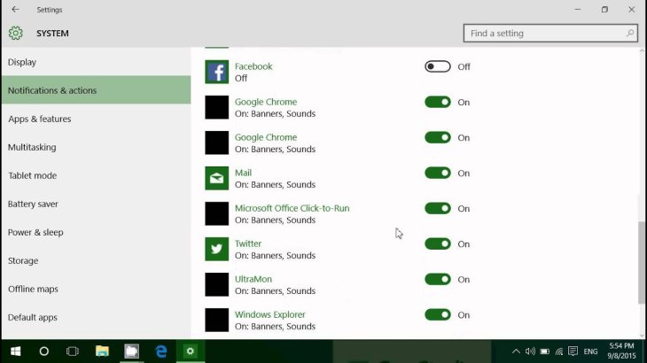This screenshot has width=647, height=363.
Task: Switch off UltraMon notifications
Action: click(x=437, y=280)
